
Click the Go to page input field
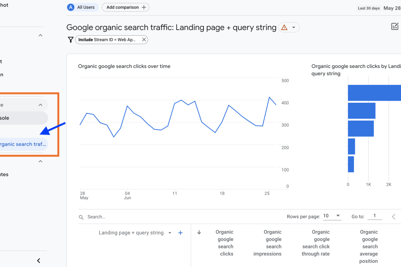[x=375, y=216]
